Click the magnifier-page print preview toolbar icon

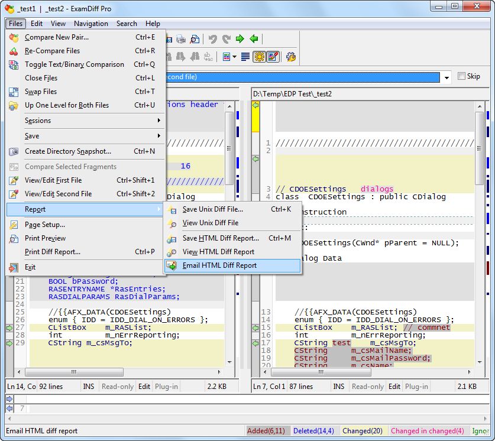[x=195, y=39]
